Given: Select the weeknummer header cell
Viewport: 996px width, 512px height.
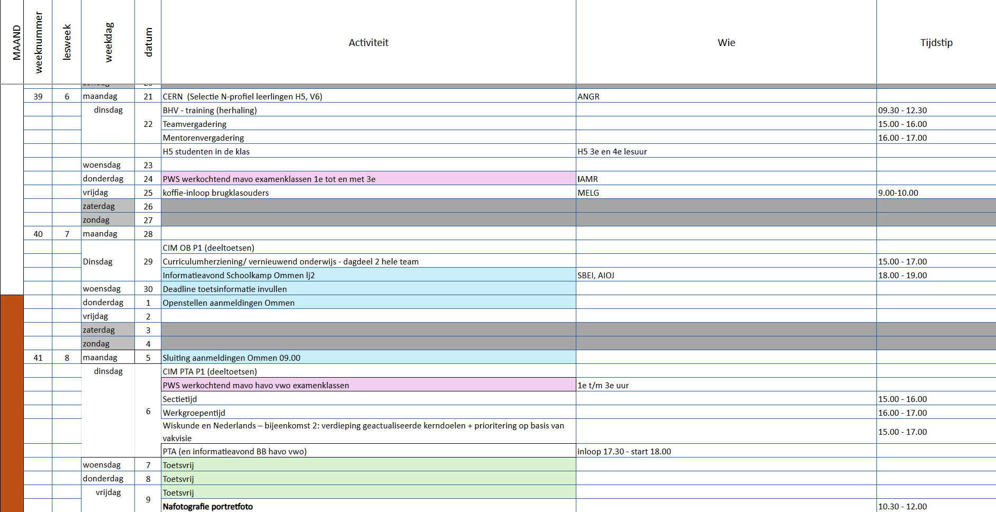Looking at the screenshot, I should (x=38, y=42).
